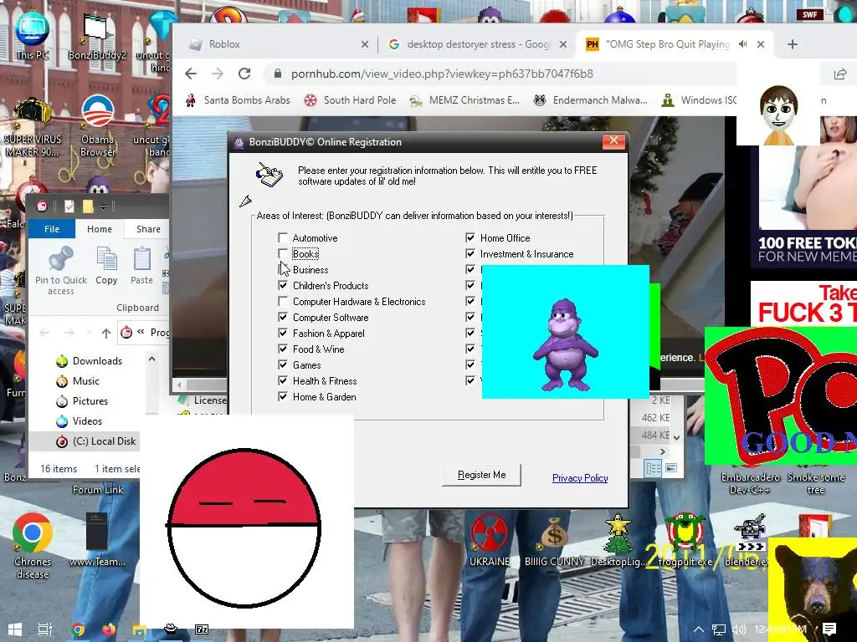Image resolution: width=857 pixels, height=642 pixels.
Task: Uncheck the Health & Fitness checkbox
Action: [x=283, y=380]
